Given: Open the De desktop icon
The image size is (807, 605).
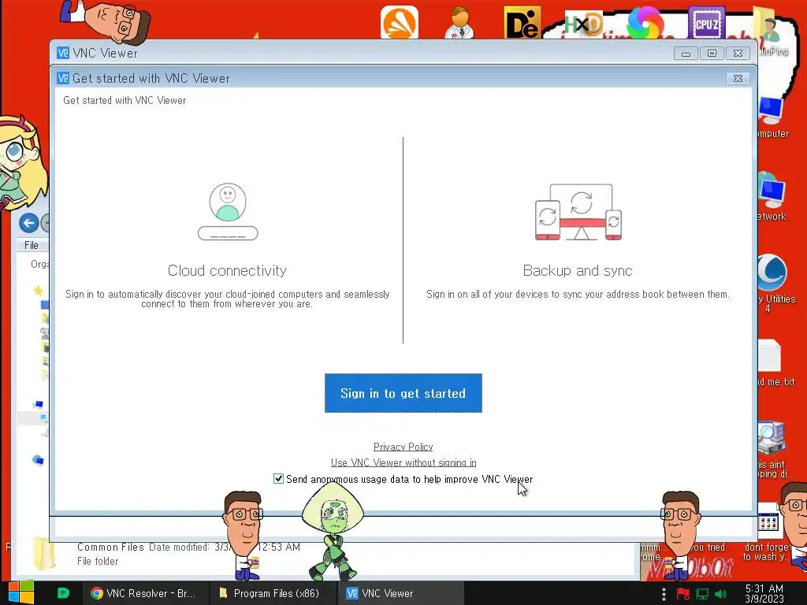Looking at the screenshot, I should pyautogui.click(x=522, y=23).
